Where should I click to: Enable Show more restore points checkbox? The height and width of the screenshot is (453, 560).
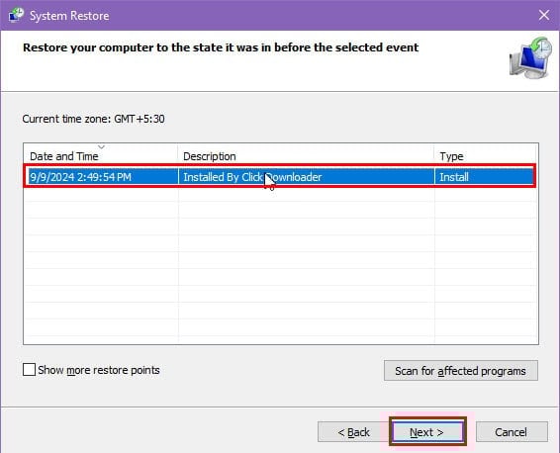coord(29,370)
